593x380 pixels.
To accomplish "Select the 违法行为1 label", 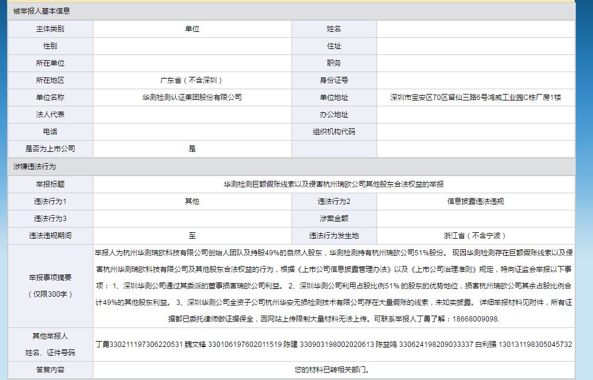I will (x=50, y=201).
